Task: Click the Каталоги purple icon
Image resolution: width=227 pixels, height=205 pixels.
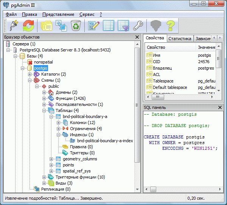Action: pos(37,74)
